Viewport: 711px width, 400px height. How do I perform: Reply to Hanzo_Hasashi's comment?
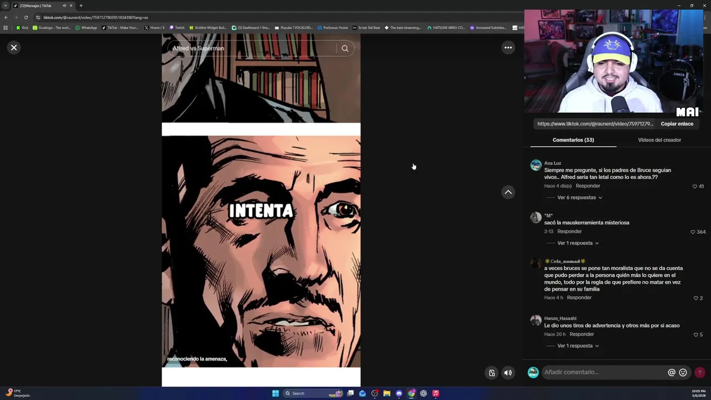pos(582,334)
